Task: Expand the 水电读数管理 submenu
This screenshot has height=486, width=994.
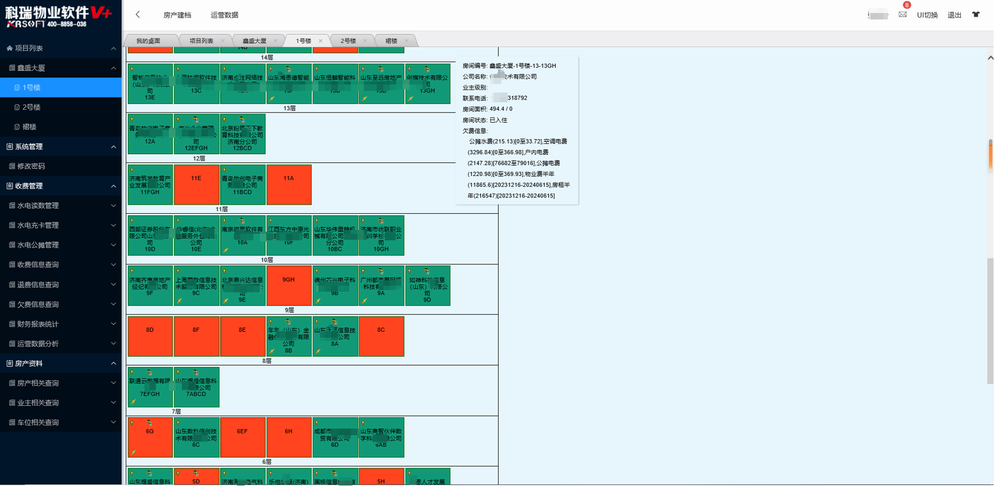Action: (113, 206)
